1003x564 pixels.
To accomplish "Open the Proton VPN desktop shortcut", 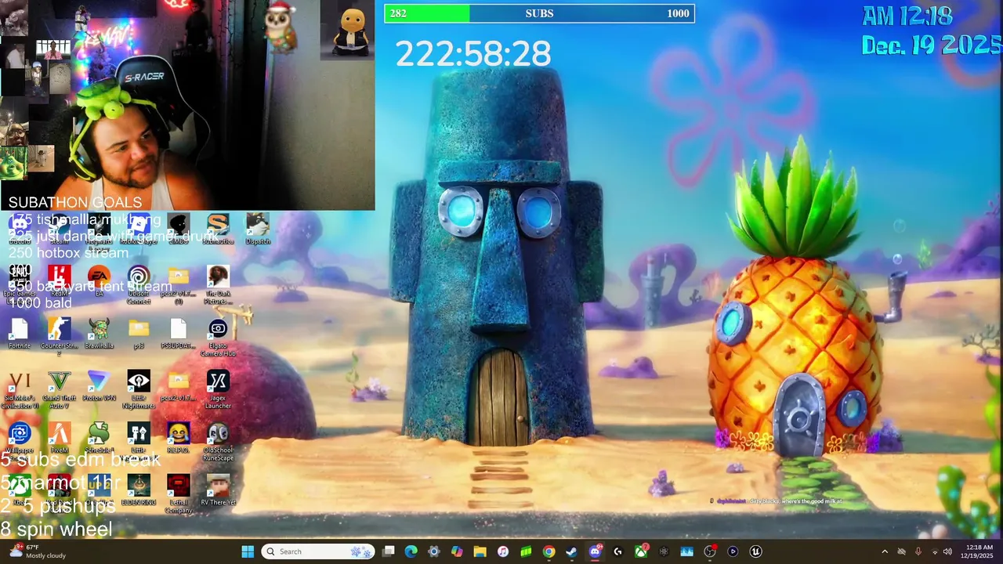I will (x=99, y=386).
